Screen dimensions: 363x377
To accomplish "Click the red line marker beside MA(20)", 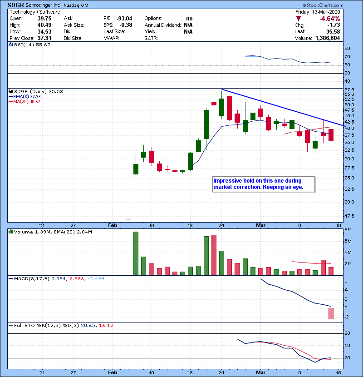I will 10,102.
